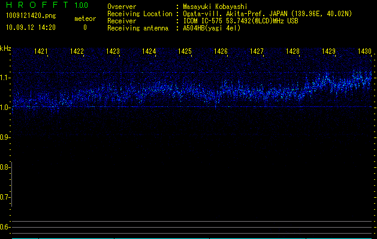This screenshot has height=239, width=377.
Task: Select the 0.8 frequency axis label
Action: [5, 167]
